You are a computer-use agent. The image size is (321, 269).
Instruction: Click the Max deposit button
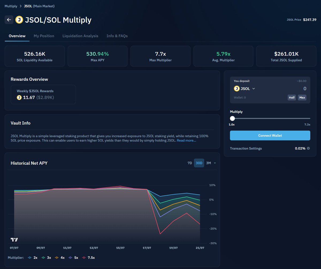pyautogui.click(x=302, y=98)
